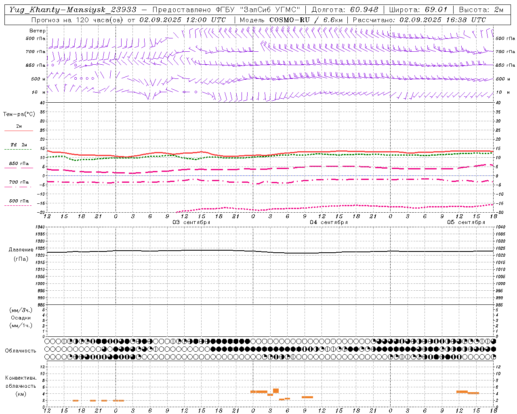Click the 2м temperature legend entry
Image resolution: width=517 pixels, height=414 pixels.
19,127
